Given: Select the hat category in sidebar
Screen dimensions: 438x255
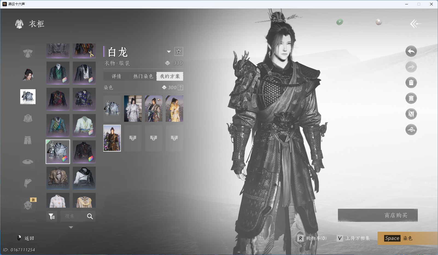Looking at the screenshot, I should (x=28, y=162).
